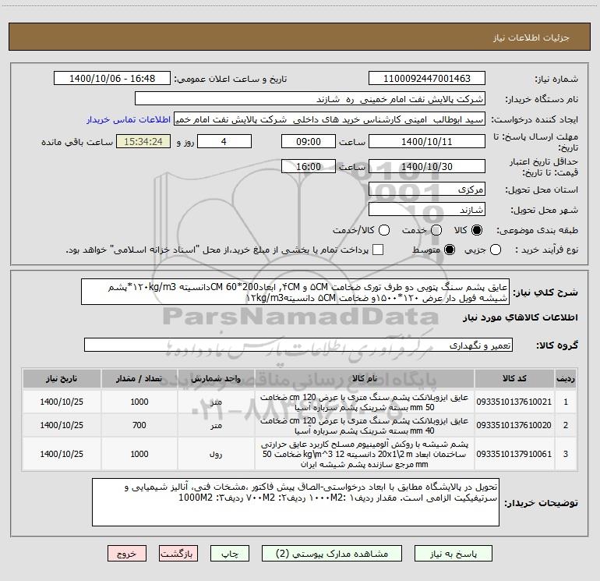This screenshot has height=581, width=600.
Task: Select the کالا/خدمت radio button
Action: point(384,230)
